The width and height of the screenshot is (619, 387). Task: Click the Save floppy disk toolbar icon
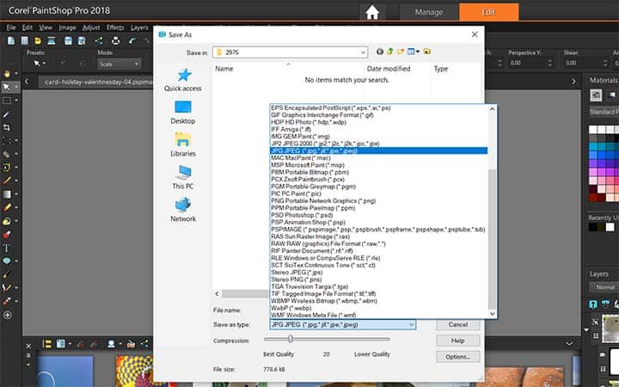[x=68, y=40]
